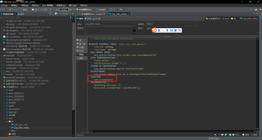This screenshot has width=262, height=140.
Task: Close the 数据库导航 tab
Action: [x=15, y=14]
